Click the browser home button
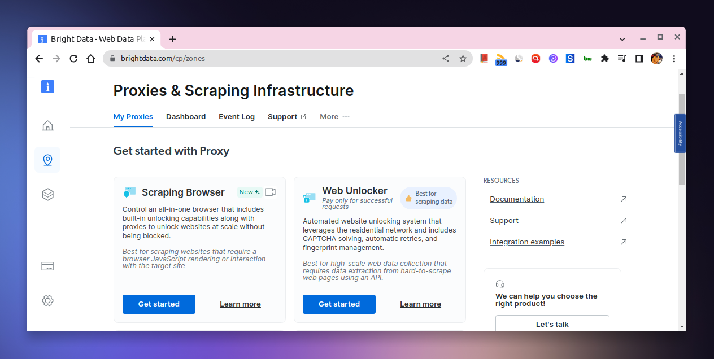Screen dimensions: 714x359 click(90, 58)
